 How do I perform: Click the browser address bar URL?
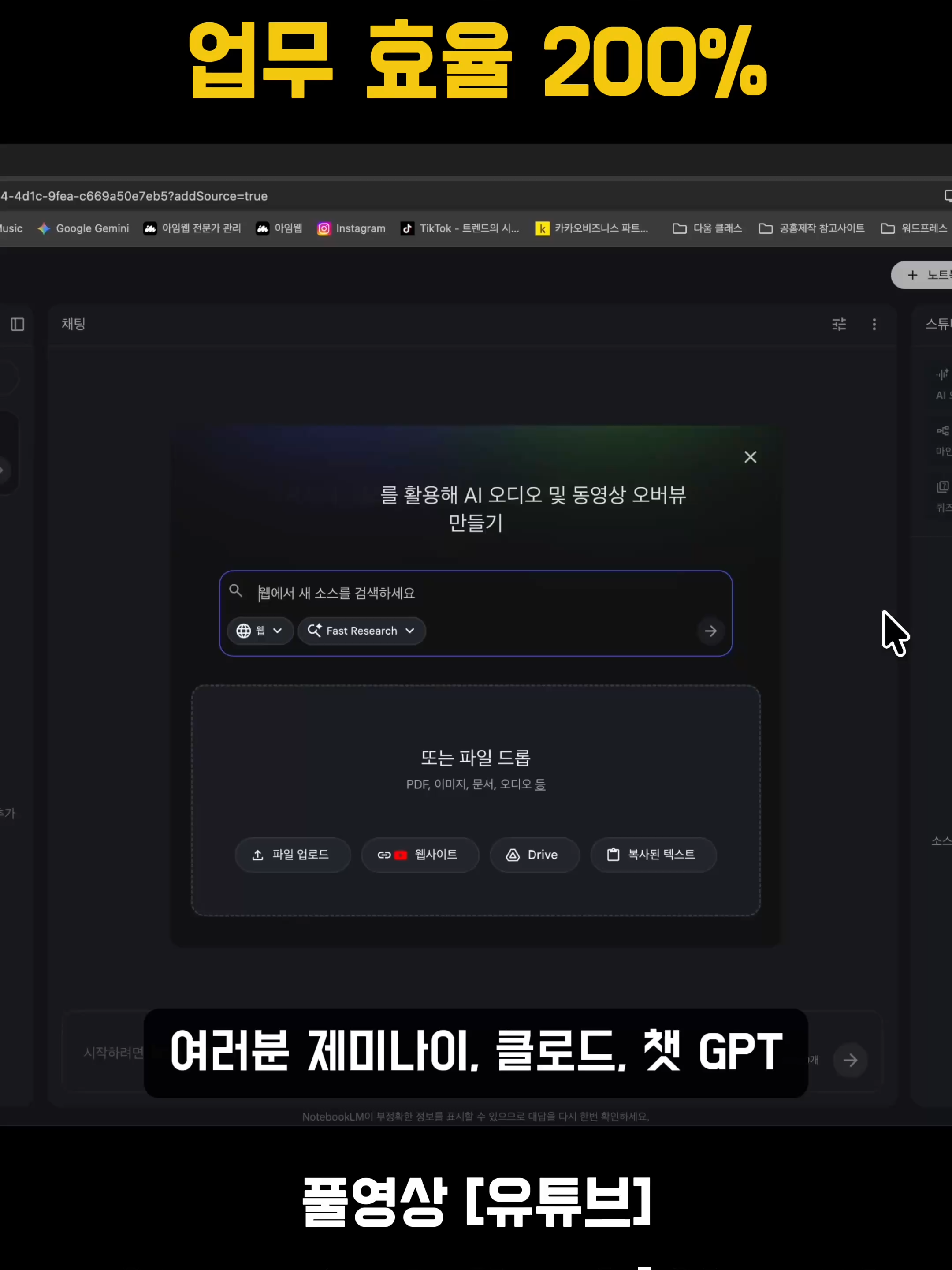coord(134,196)
